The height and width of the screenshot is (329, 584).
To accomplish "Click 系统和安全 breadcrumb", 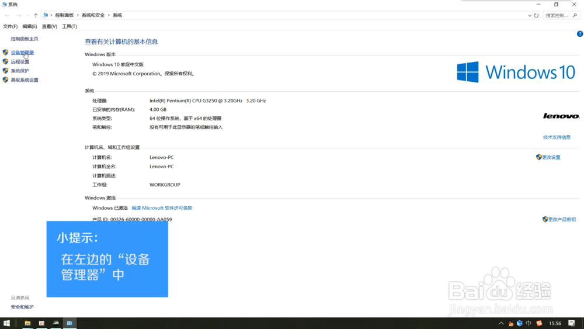I will tap(93, 15).
